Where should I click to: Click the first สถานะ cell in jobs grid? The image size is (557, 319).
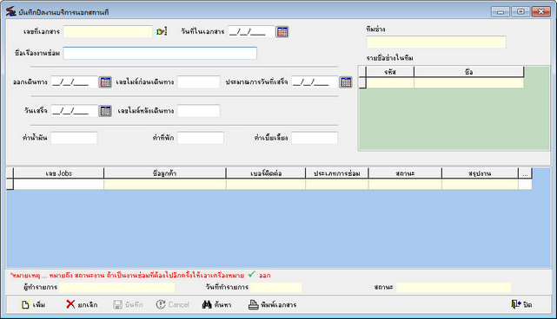coord(405,185)
